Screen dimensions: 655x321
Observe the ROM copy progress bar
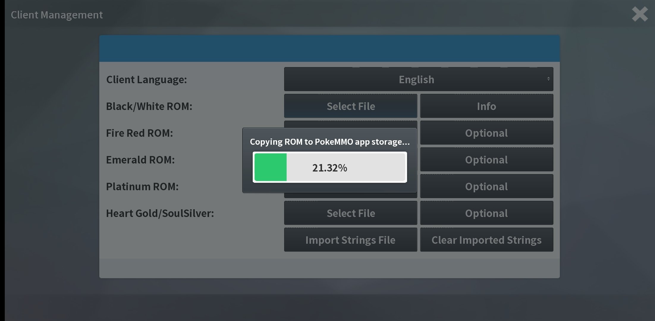click(329, 167)
